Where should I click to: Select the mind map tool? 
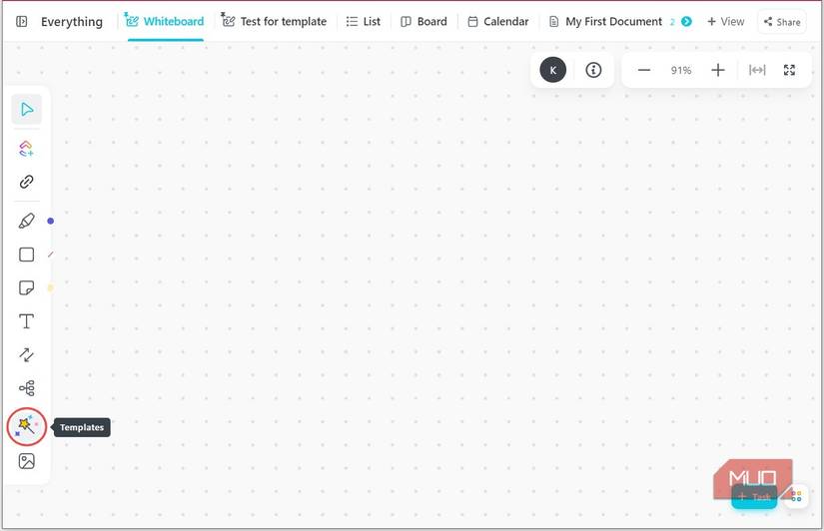pyautogui.click(x=26, y=388)
